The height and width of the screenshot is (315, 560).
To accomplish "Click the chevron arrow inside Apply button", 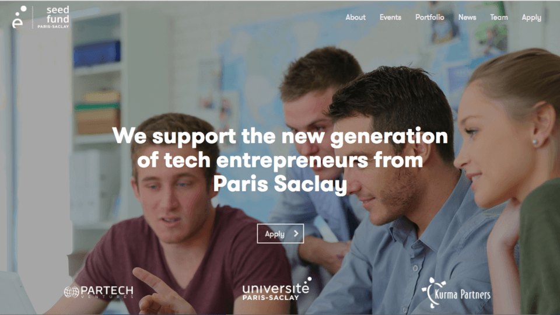I will (x=296, y=233).
